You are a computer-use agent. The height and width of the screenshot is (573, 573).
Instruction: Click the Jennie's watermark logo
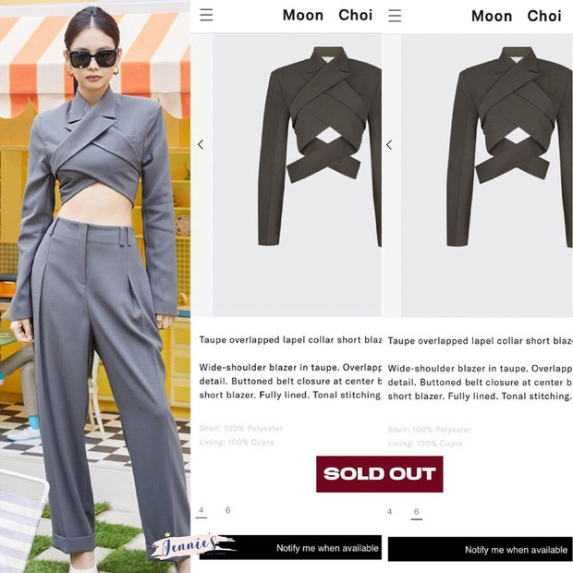190,546
